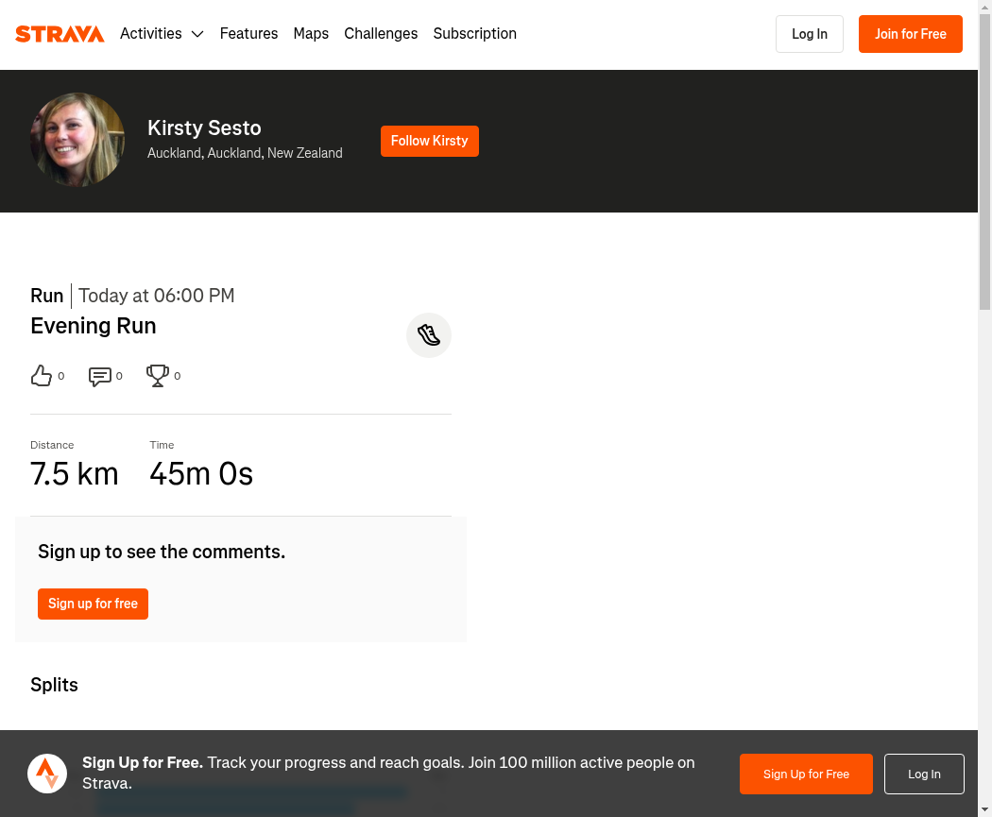Click the Log In button in the header

(809, 34)
